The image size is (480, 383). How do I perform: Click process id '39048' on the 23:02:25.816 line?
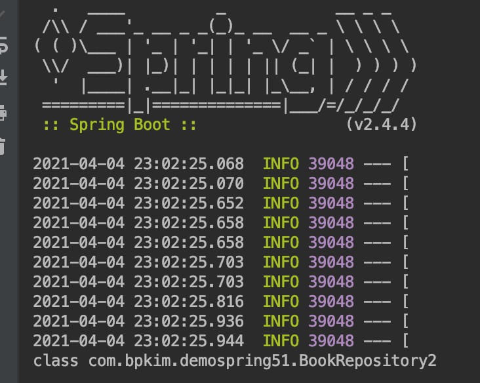[331, 301]
